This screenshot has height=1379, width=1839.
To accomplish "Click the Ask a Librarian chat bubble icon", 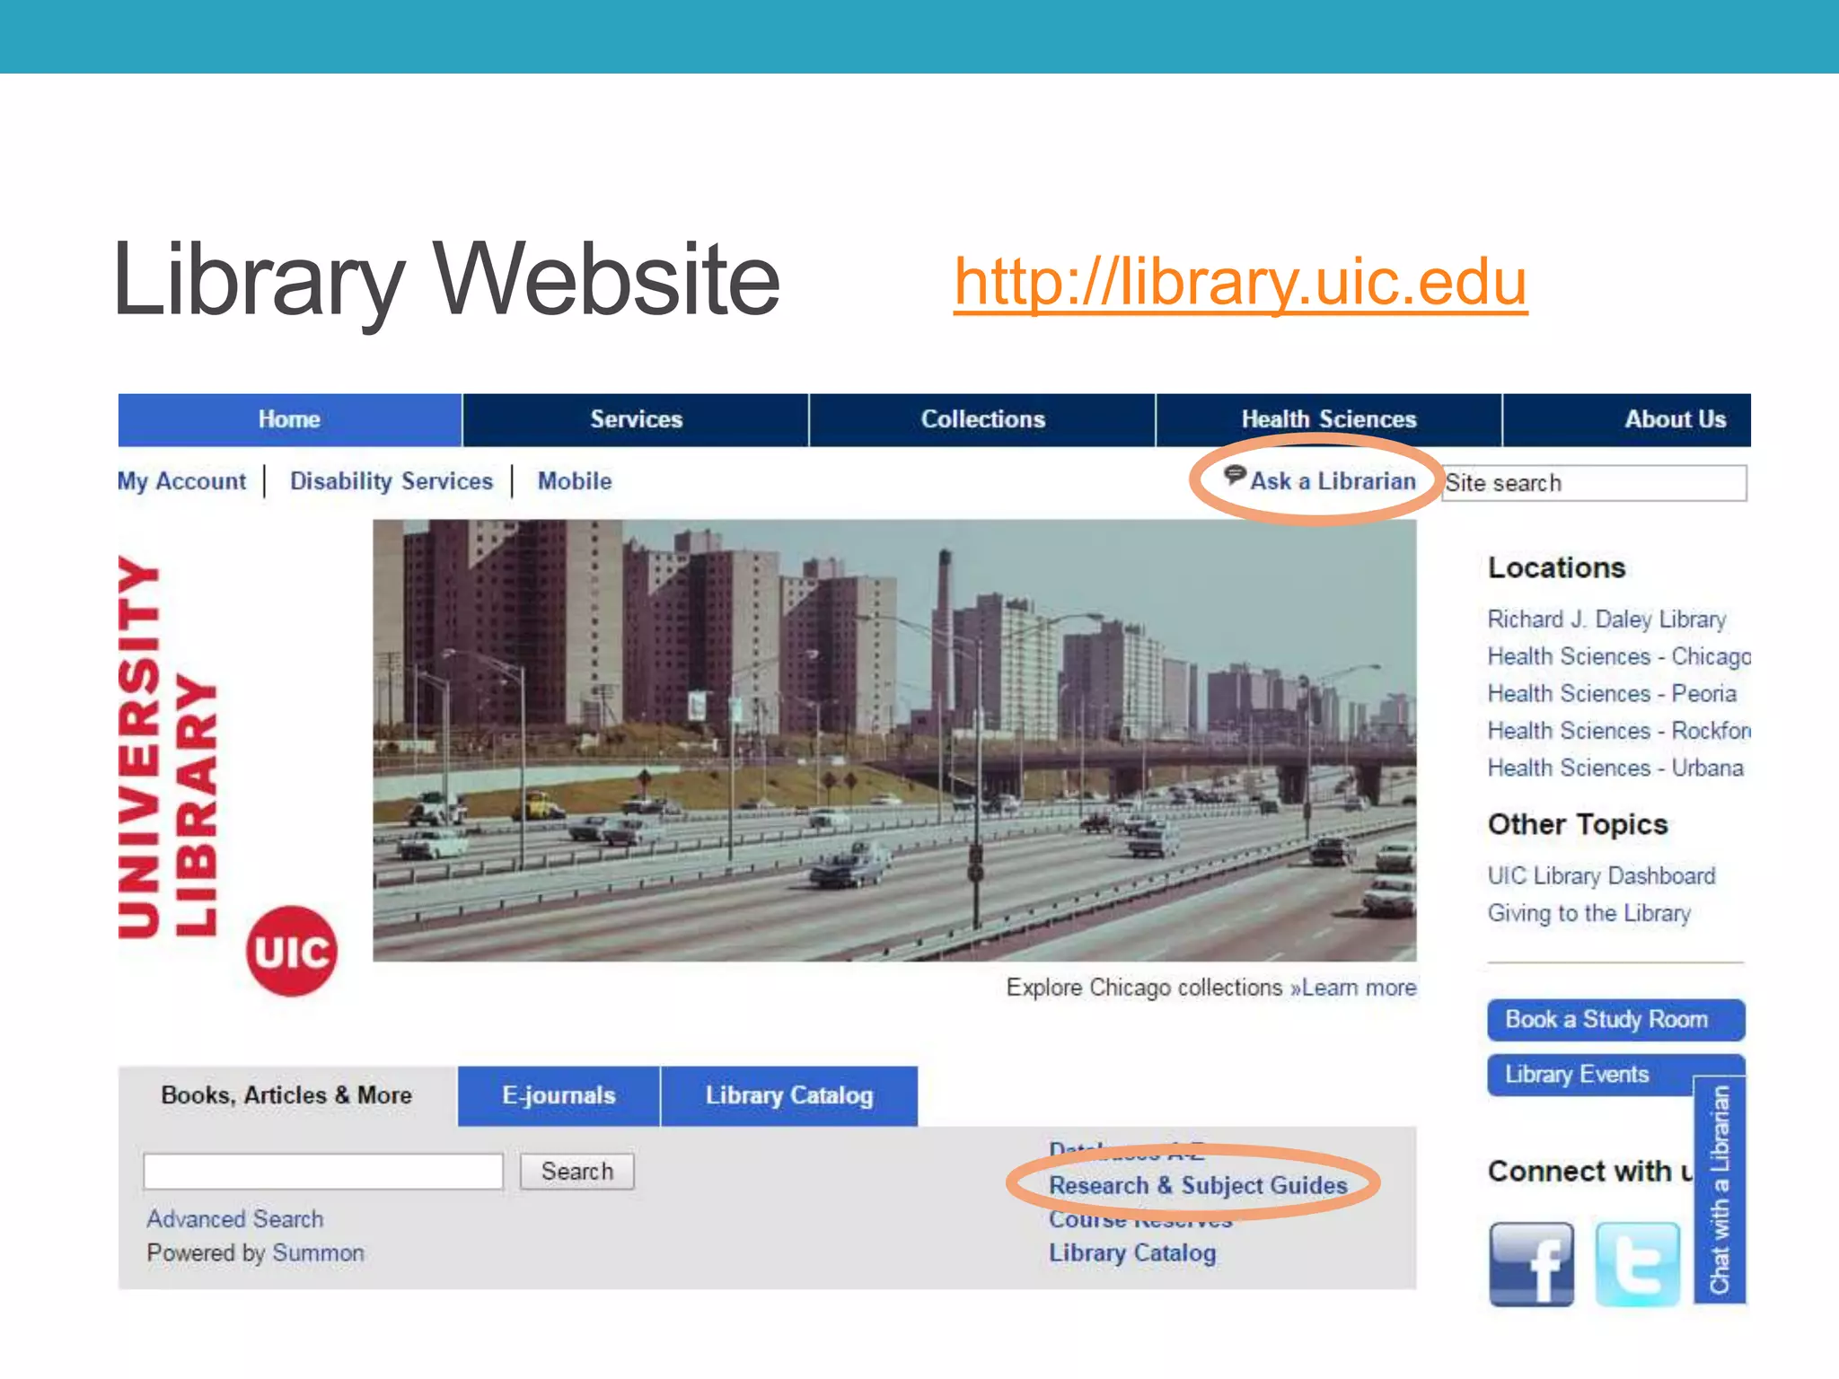I will (x=1236, y=475).
